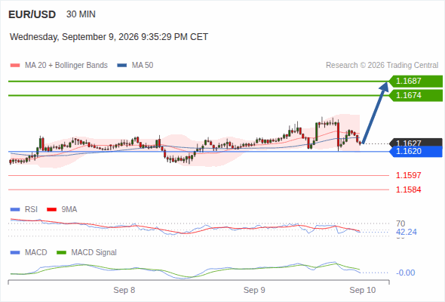This screenshot has height=302, width=445.
Task: Click the RSI legend label
Action: [31, 210]
